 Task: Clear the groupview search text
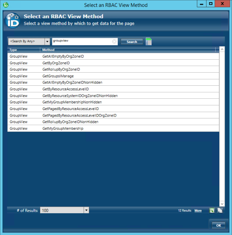(115, 41)
